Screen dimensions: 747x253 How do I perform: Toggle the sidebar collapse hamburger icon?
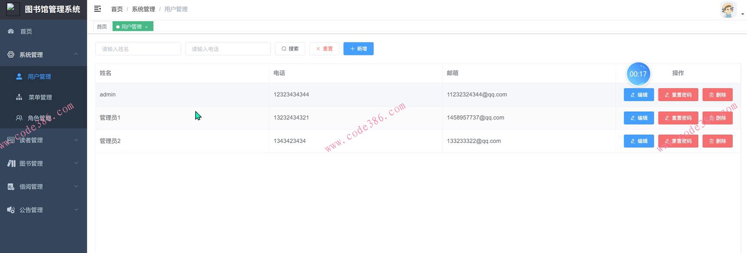click(98, 9)
